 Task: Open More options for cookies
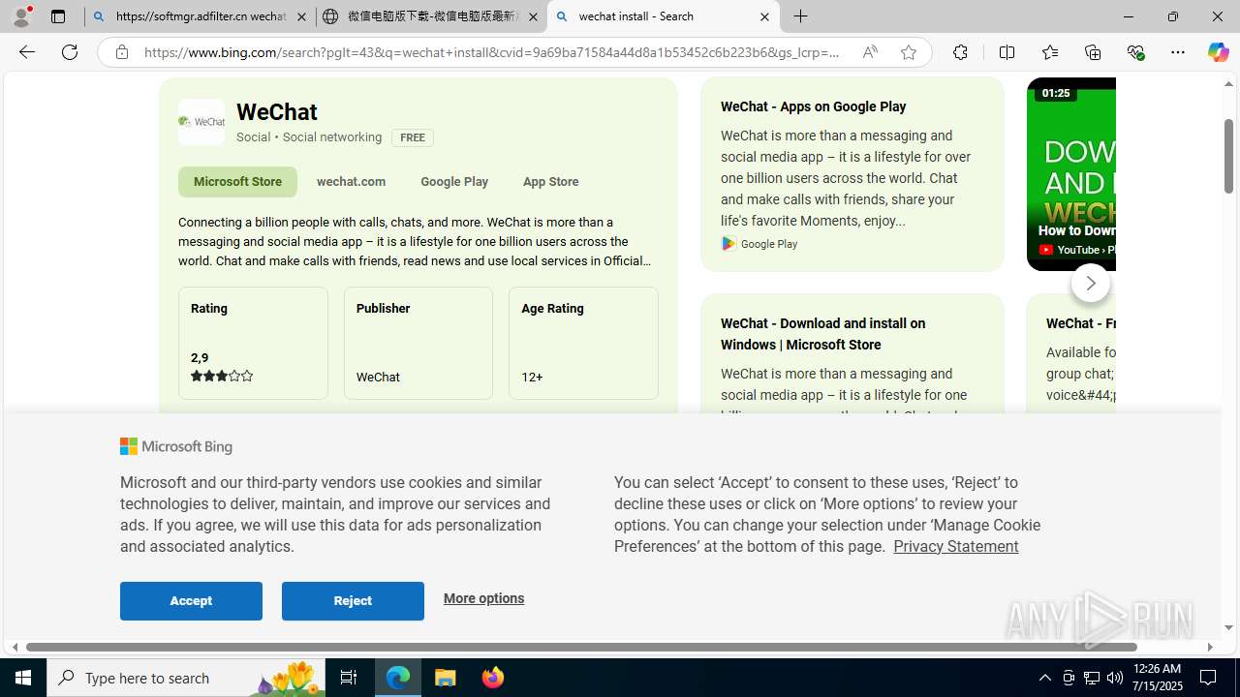[x=483, y=598]
